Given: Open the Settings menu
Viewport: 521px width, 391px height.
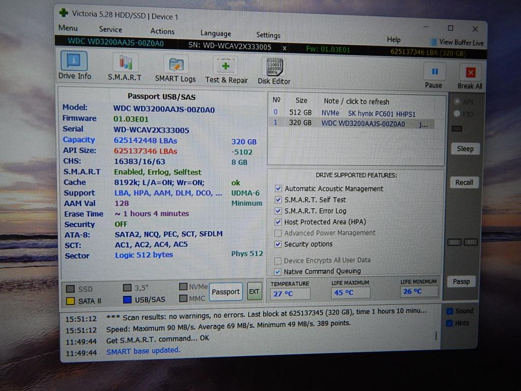Looking at the screenshot, I should coord(268,35).
